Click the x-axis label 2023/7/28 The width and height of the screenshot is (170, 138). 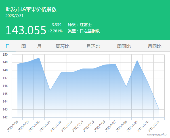click(121, 126)
